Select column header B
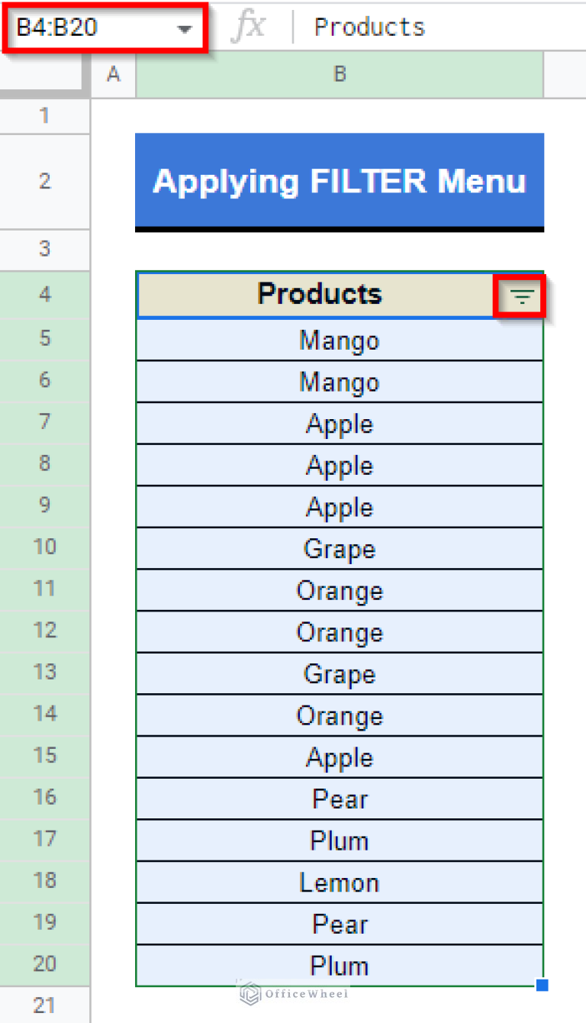 tap(339, 74)
